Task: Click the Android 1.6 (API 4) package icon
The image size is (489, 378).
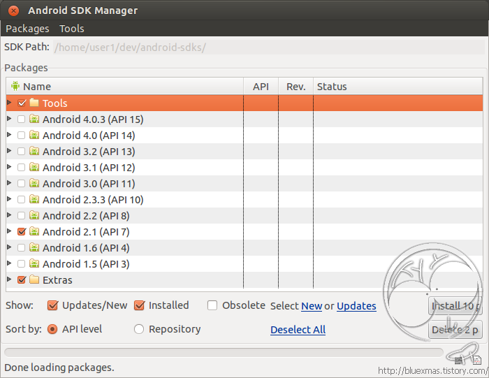Action: pos(34,247)
